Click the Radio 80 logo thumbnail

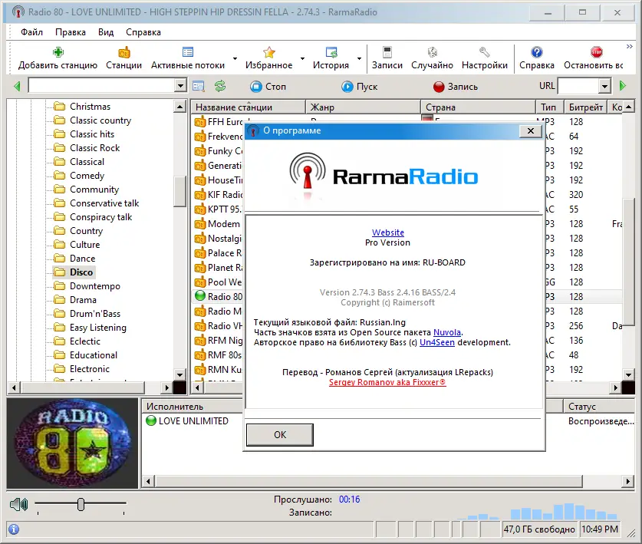72,443
